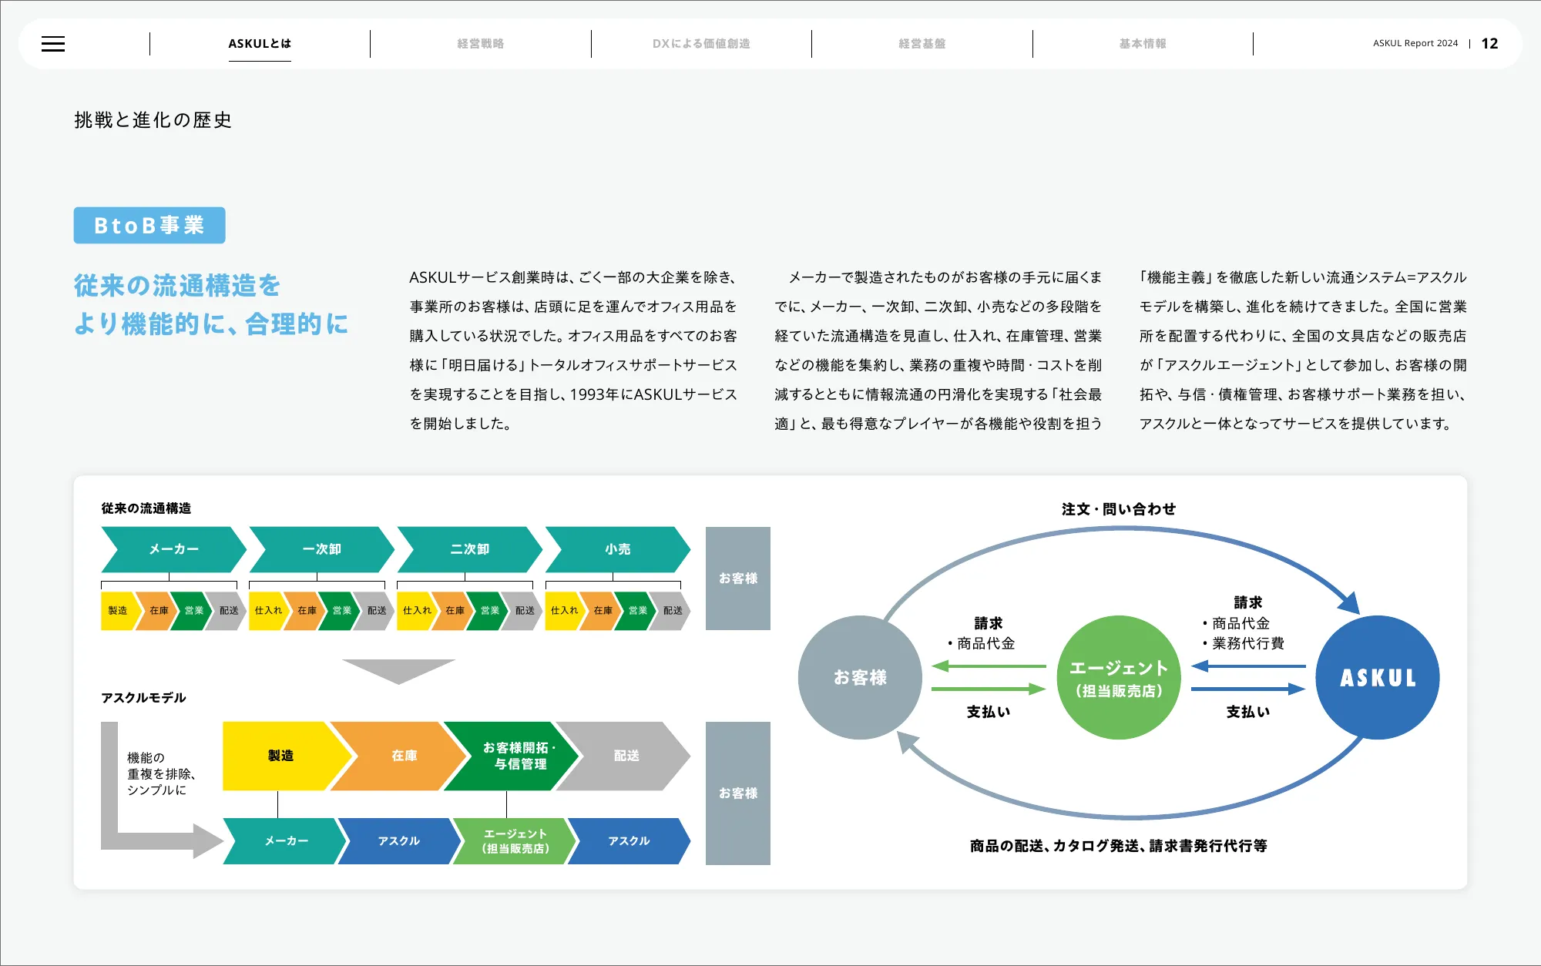1541x966 pixels.
Task: Click the blue ASKUL circle
Action: [1377, 677]
